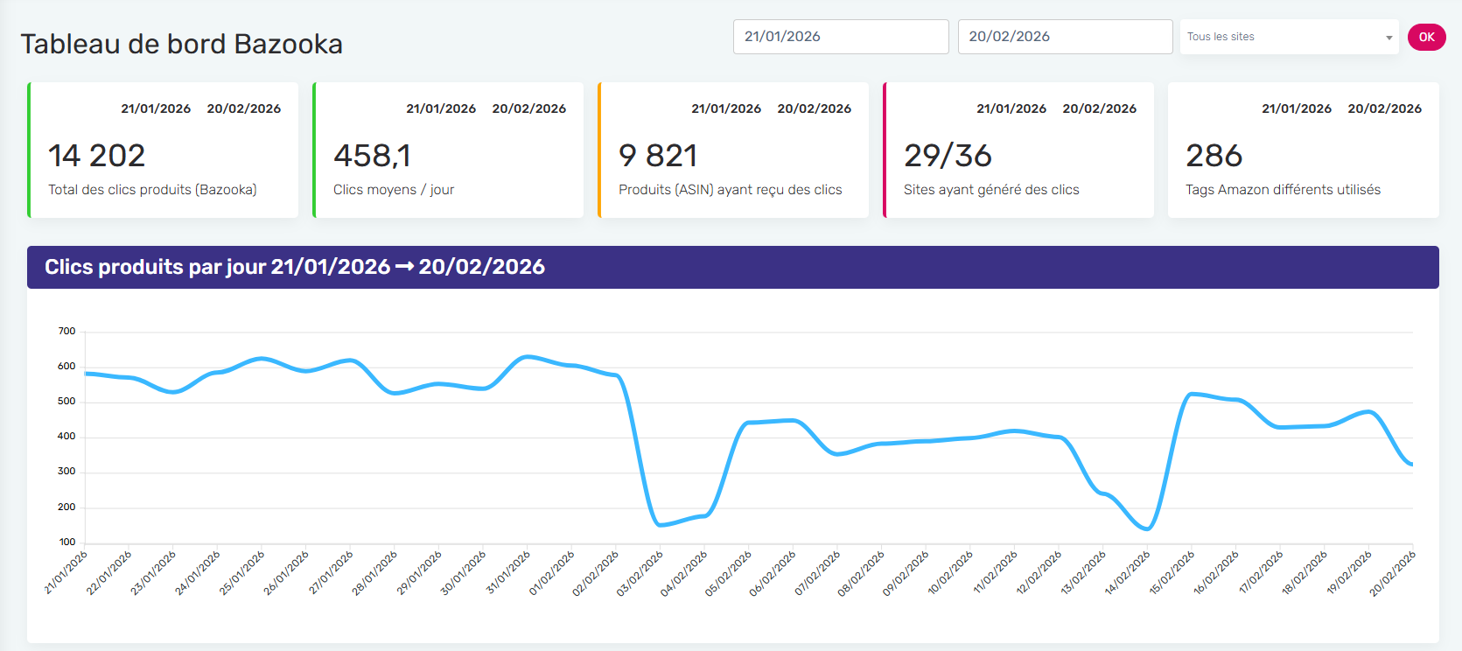Click the chart line low point at 03/02/2026
The height and width of the screenshot is (651, 1462).
tap(661, 525)
